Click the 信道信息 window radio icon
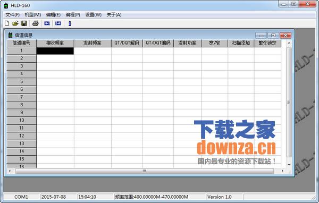This screenshot has width=319, height=203. pyautogui.click(x=10, y=35)
